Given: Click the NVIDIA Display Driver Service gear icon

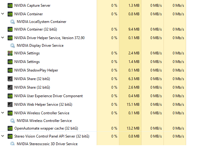Looking at the screenshot, I should pyautogui.click(x=13, y=46).
